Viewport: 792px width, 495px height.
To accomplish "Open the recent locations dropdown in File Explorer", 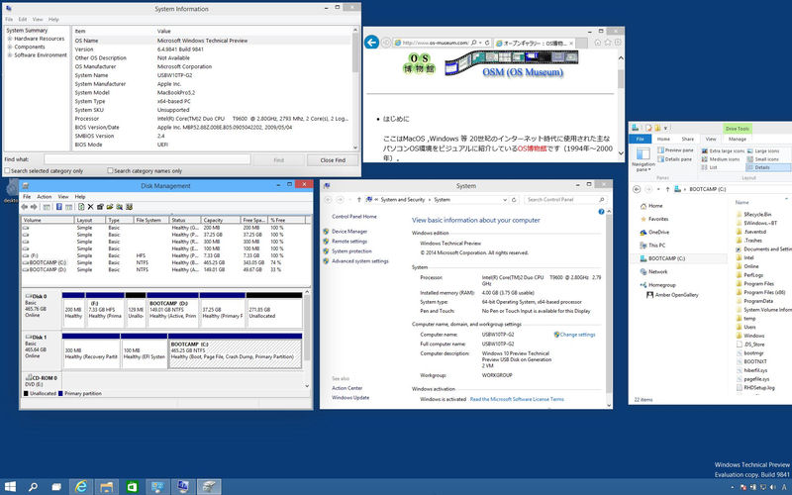I will [658, 189].
